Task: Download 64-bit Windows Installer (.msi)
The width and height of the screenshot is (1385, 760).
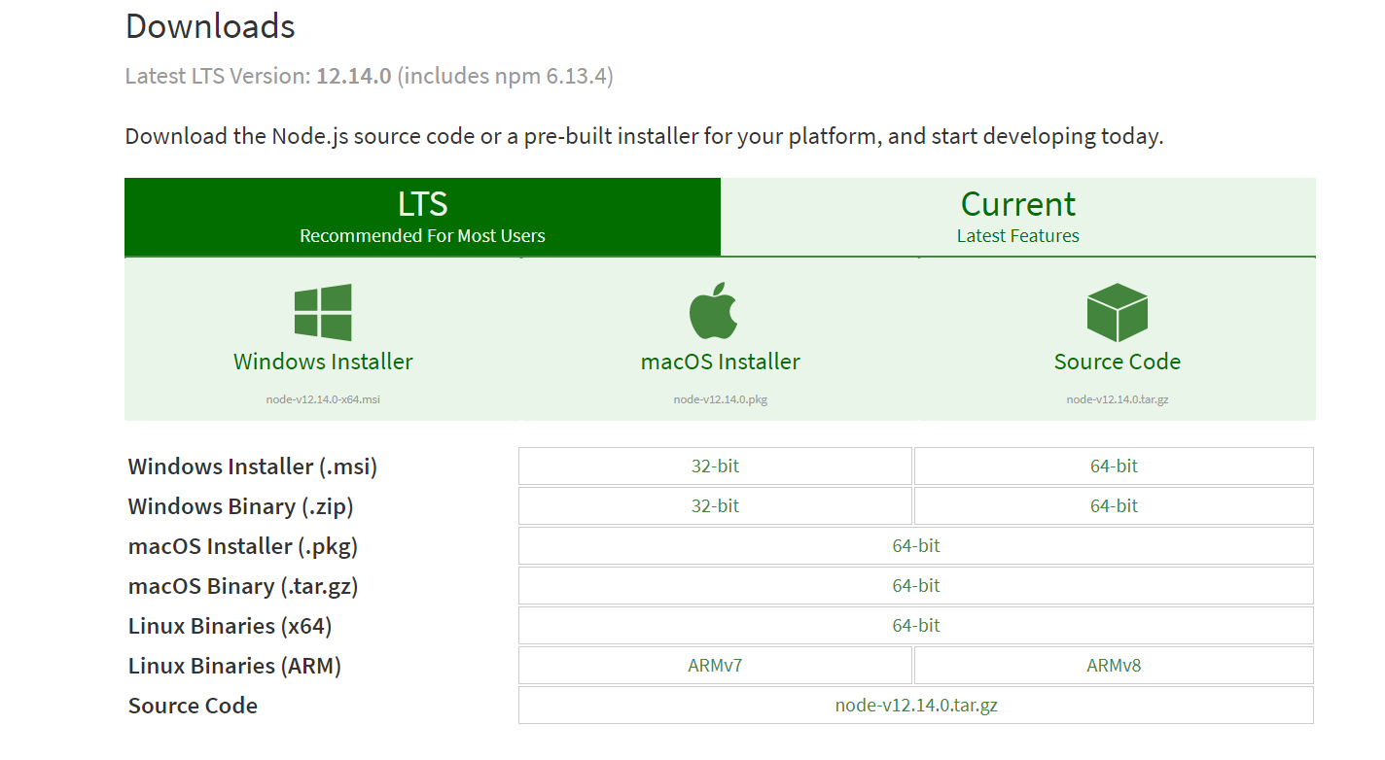Action: [x=1114, y=466]
